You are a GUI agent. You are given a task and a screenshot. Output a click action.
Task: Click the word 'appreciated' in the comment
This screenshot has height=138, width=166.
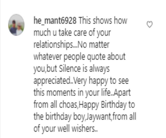(52, 81)
